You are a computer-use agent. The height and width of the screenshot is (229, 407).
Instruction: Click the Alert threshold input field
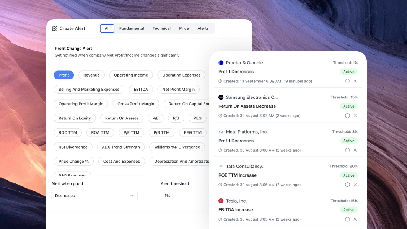(x=185, y=196)
